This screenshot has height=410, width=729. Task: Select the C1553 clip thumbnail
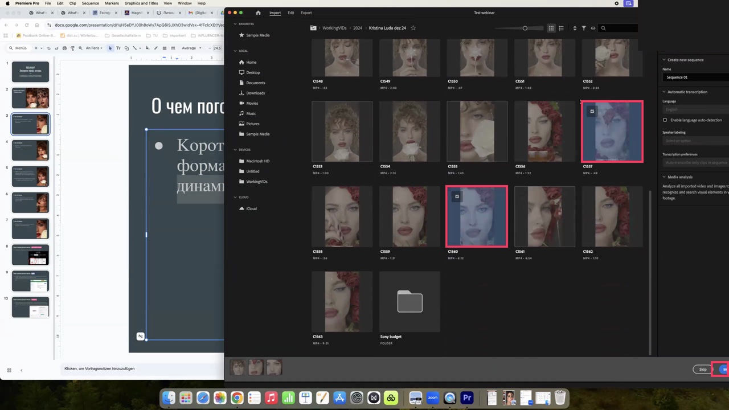pos(342,132)
